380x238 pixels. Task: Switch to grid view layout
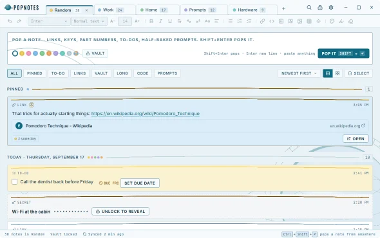[x=337, y=73]
